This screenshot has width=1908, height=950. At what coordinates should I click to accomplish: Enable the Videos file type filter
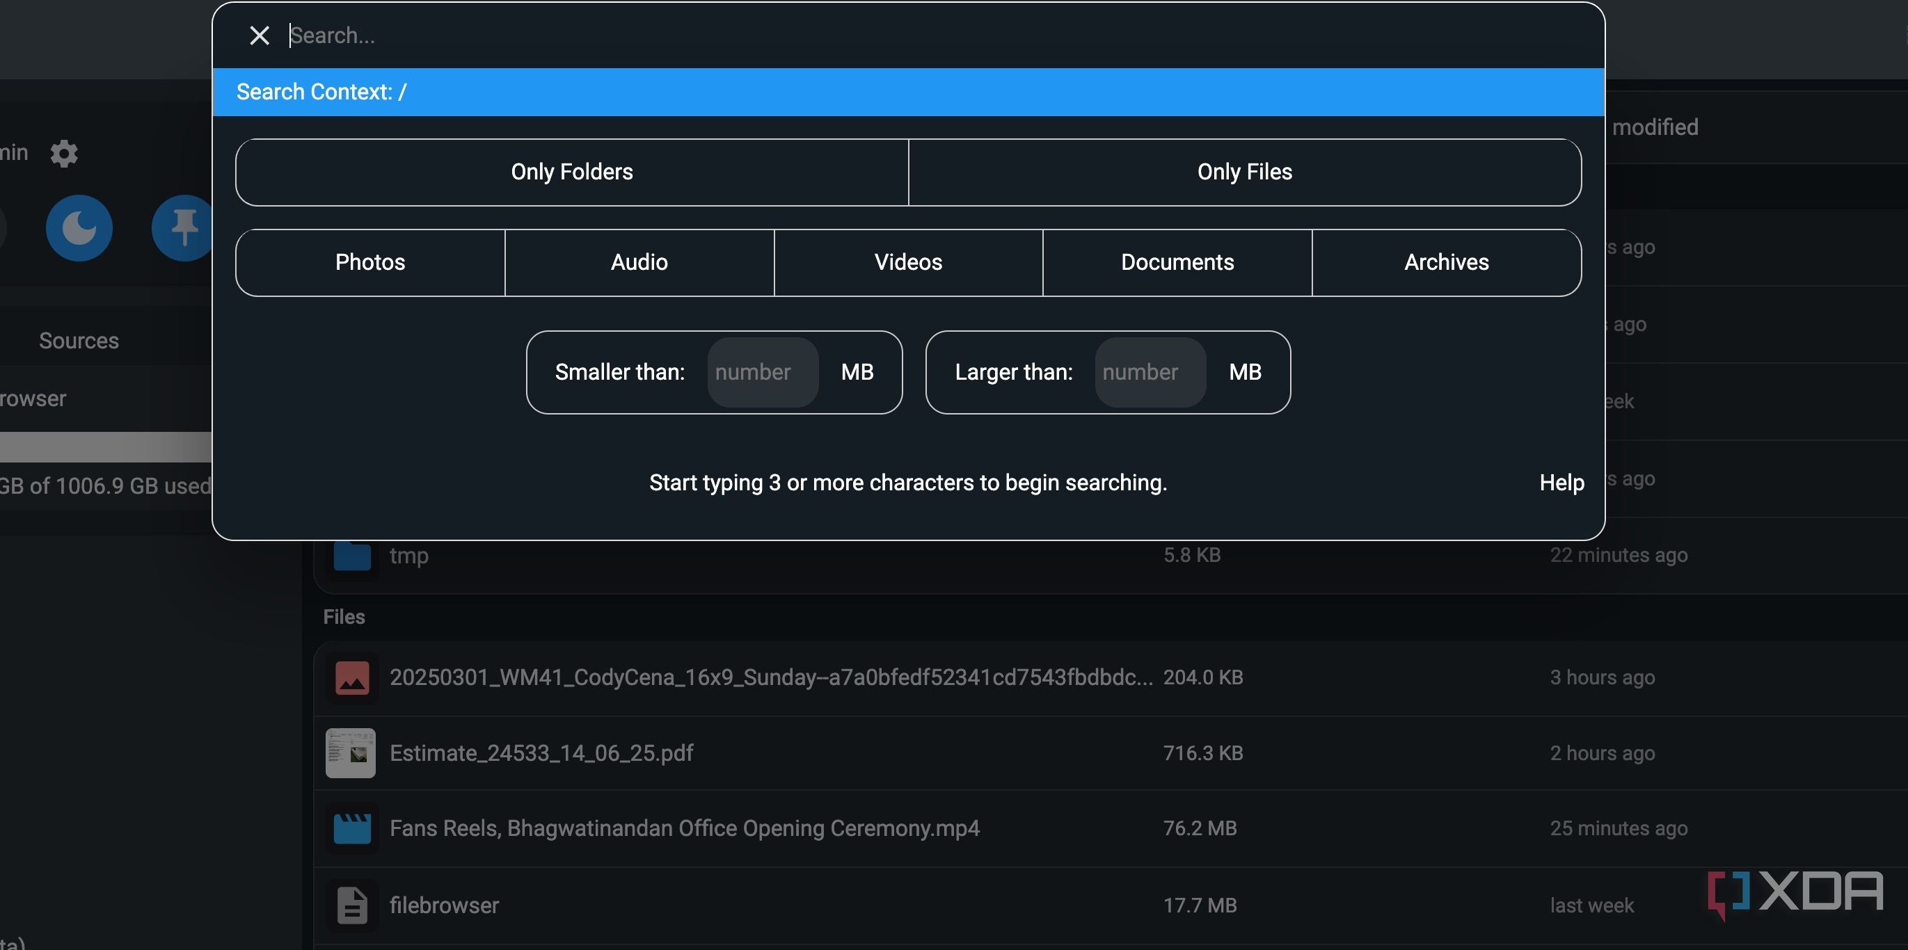pos(908,262)
